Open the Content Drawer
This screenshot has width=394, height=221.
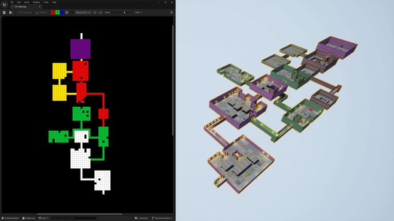point(10,219)
